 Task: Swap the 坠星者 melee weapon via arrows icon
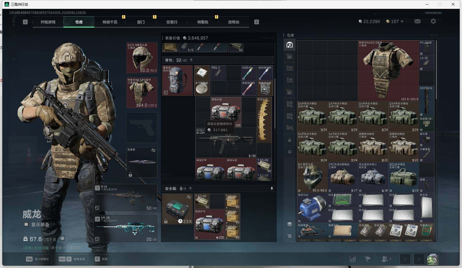click(x=153, y=150)
